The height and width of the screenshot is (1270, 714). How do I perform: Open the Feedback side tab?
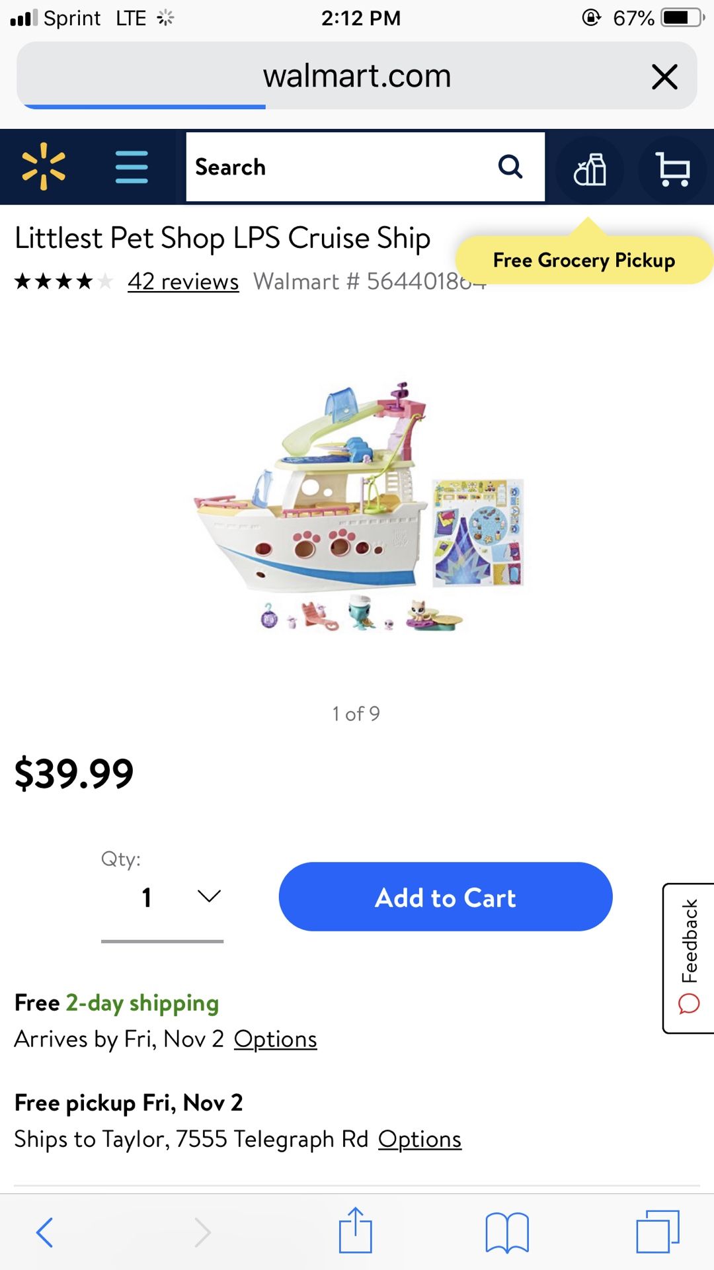pyautogui.click(x=688, y=958)
